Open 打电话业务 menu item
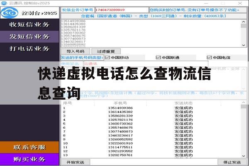This screenshot has width=249, height=166. click(29, 49)
